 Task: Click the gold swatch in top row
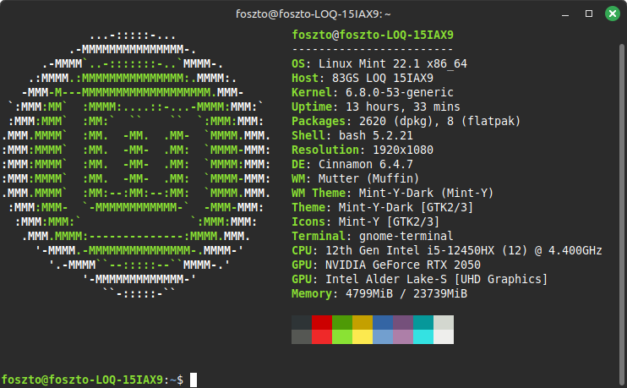tap(363, 322)
